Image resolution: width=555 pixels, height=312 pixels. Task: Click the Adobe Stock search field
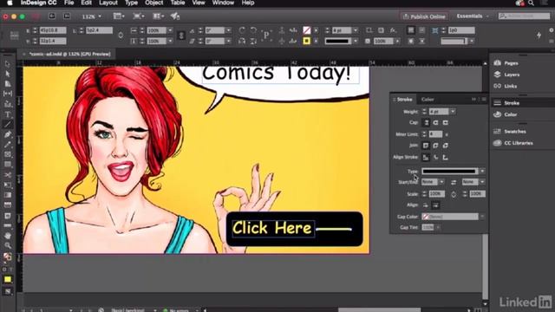click(524, 16)
